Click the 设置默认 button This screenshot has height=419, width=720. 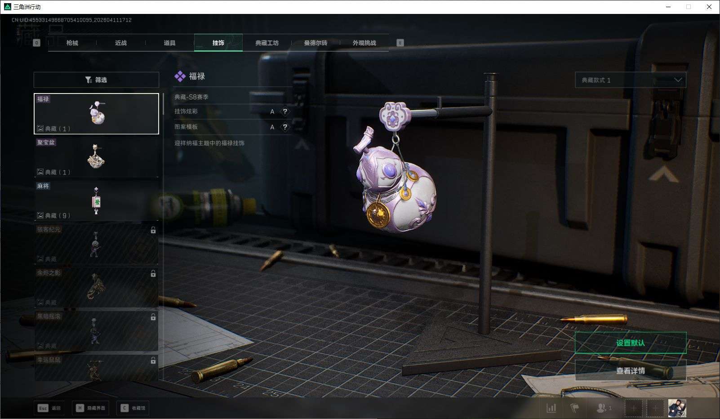[630, 343]
